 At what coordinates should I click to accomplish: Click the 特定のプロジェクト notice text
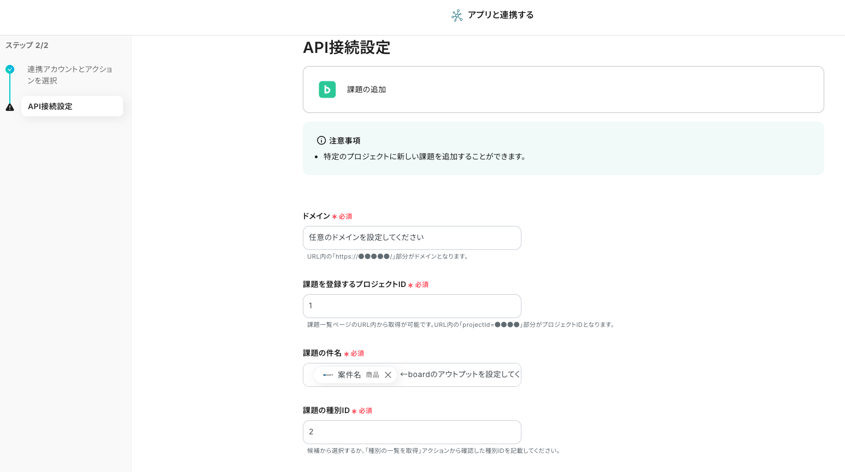click(425, 157)
